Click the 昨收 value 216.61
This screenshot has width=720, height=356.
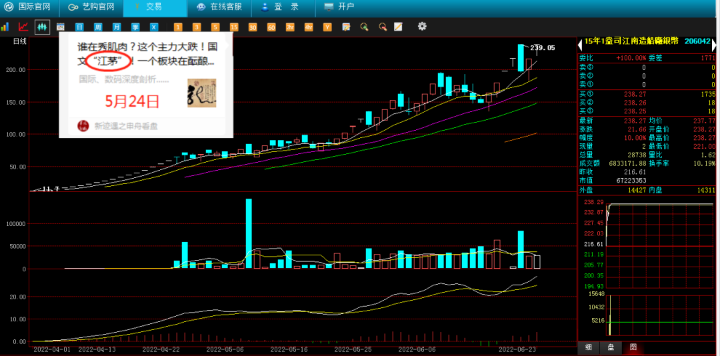pos(635,171)
